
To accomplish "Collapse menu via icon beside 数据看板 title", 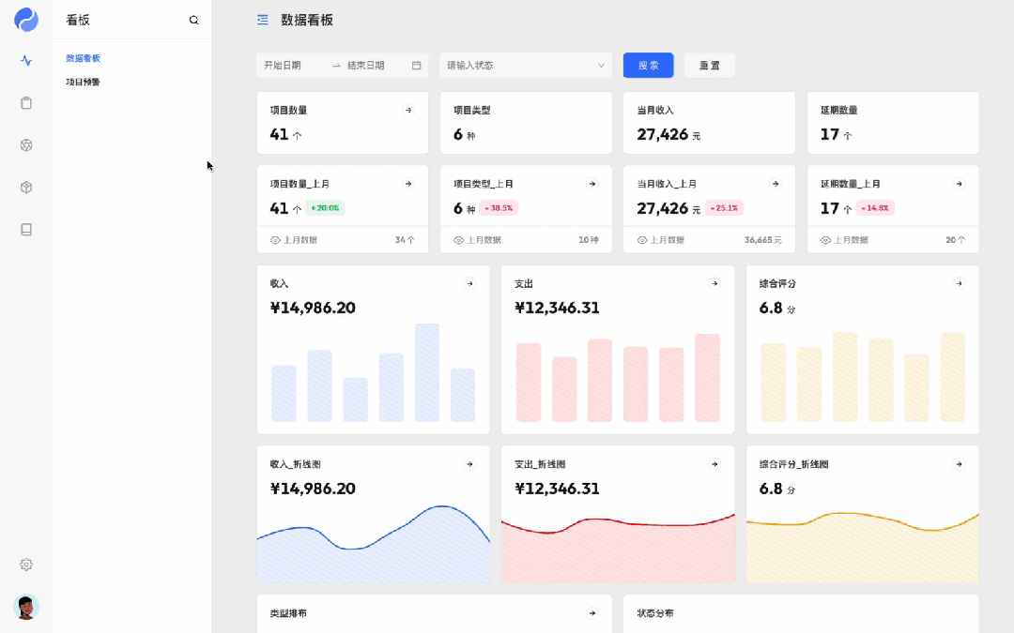I will [263, 20].
